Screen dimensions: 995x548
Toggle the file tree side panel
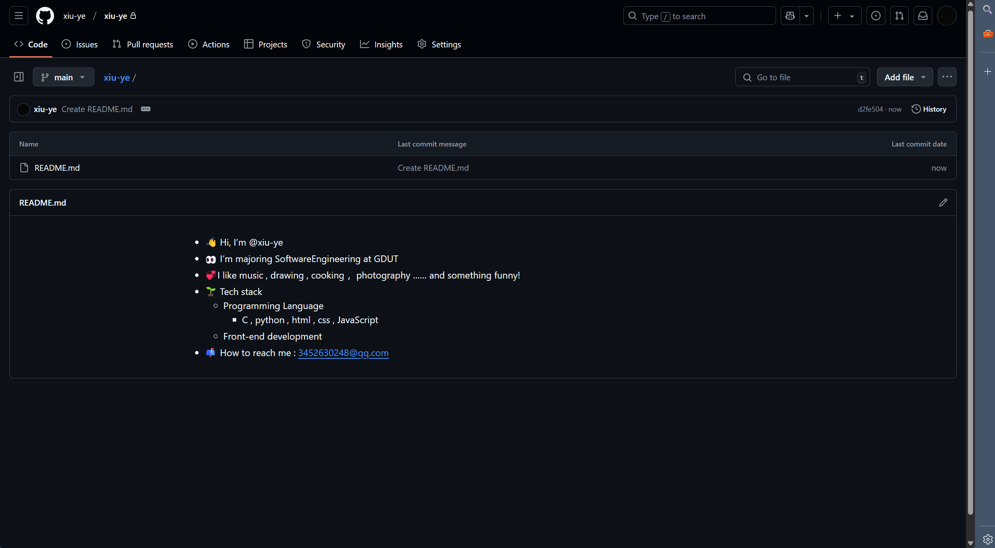click(x=18, y=77)
